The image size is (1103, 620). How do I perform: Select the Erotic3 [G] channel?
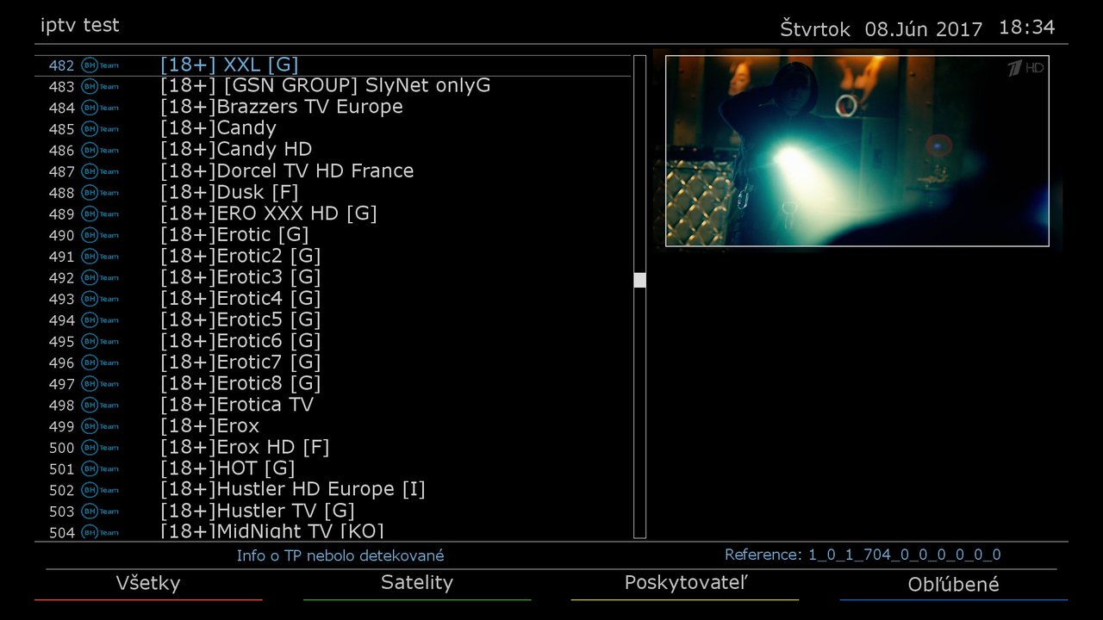[x=240, y=277]
